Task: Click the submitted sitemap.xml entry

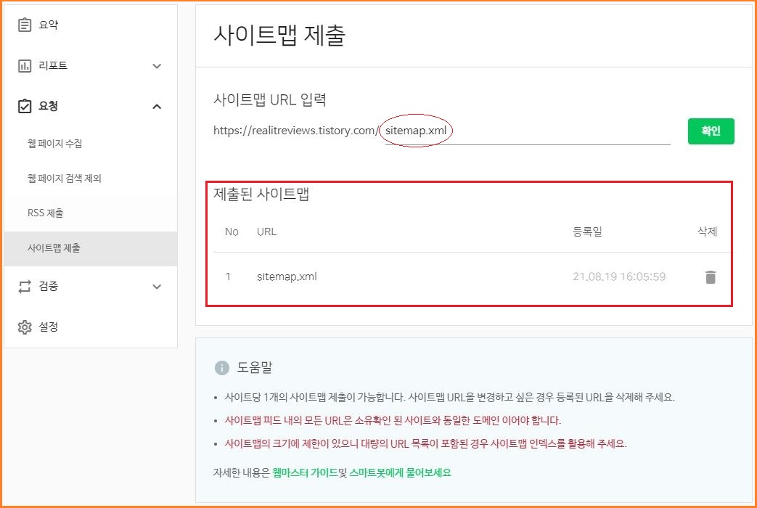Action: [287, 276]
